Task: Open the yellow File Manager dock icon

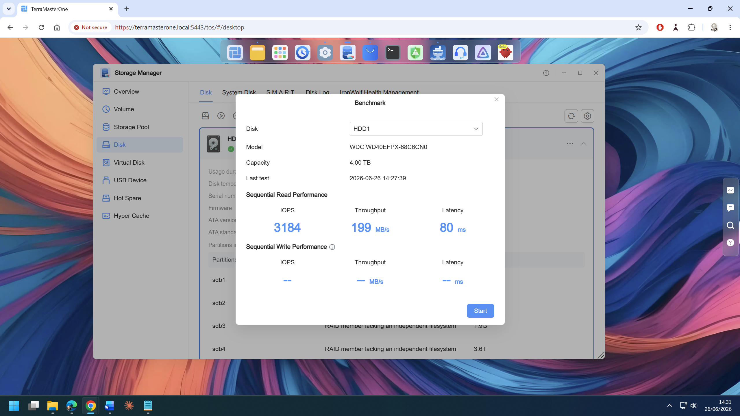Action: pos(257,53)
